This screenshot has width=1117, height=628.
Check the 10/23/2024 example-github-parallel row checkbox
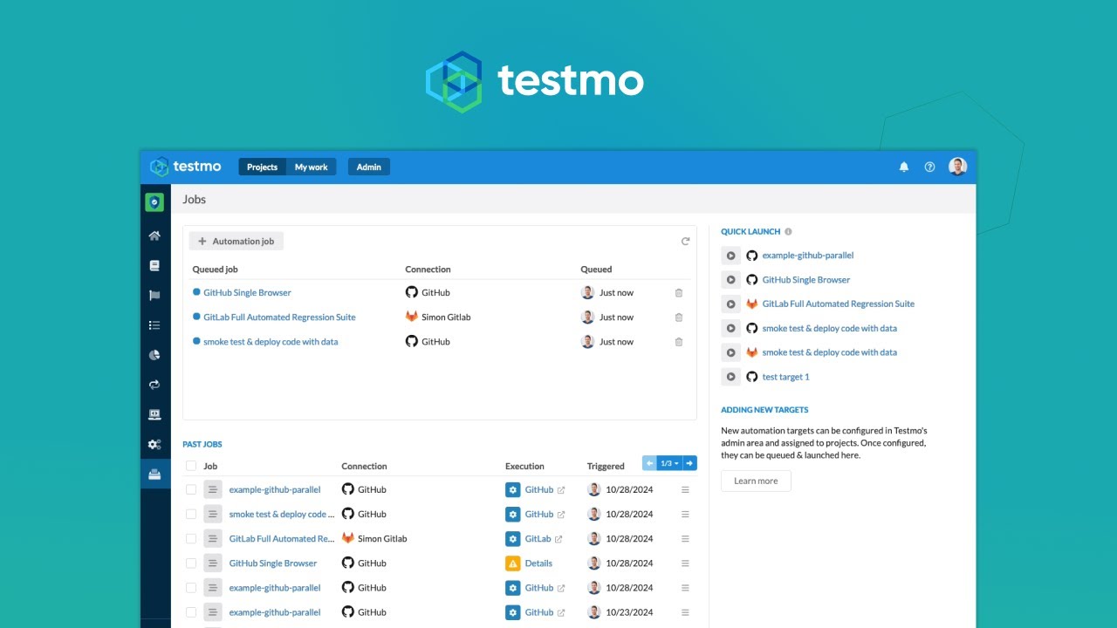coord(191,612)
